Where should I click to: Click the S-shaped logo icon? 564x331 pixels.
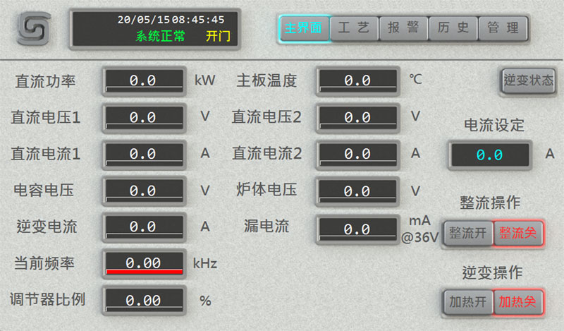click(31, 29)
